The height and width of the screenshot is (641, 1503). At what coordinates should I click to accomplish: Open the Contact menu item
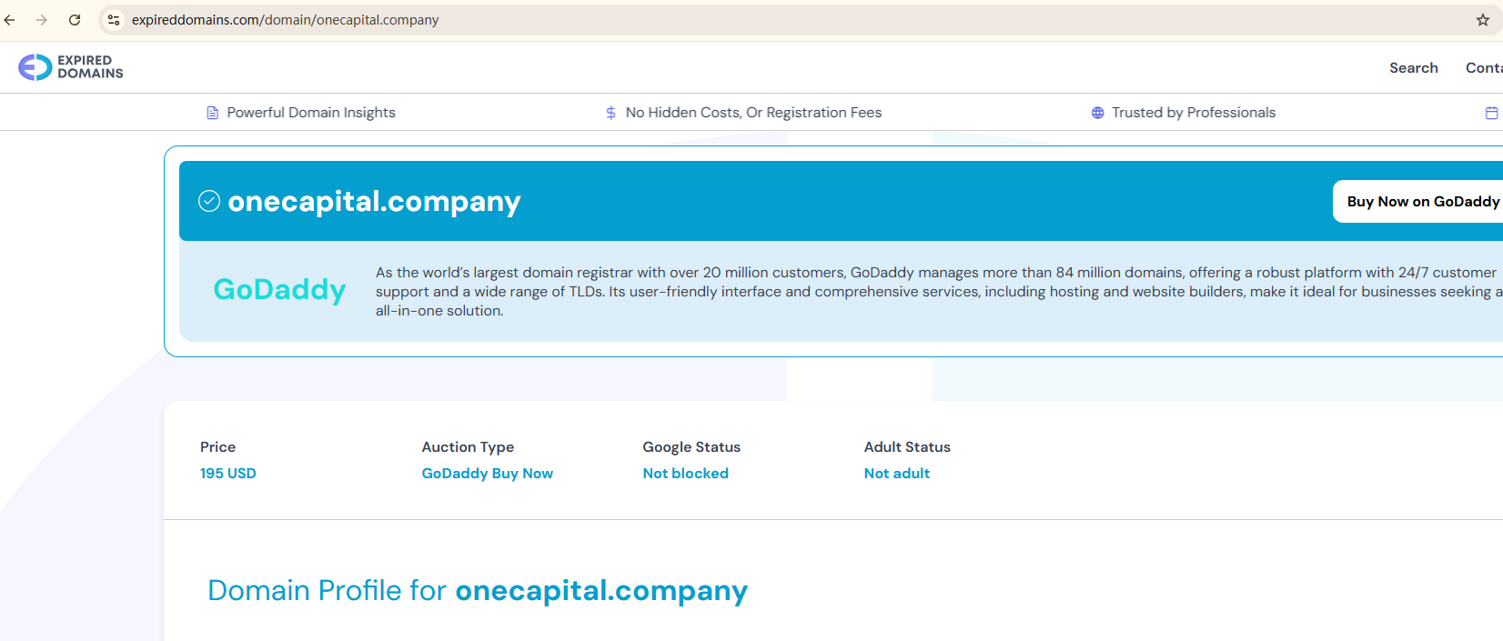1483,68
